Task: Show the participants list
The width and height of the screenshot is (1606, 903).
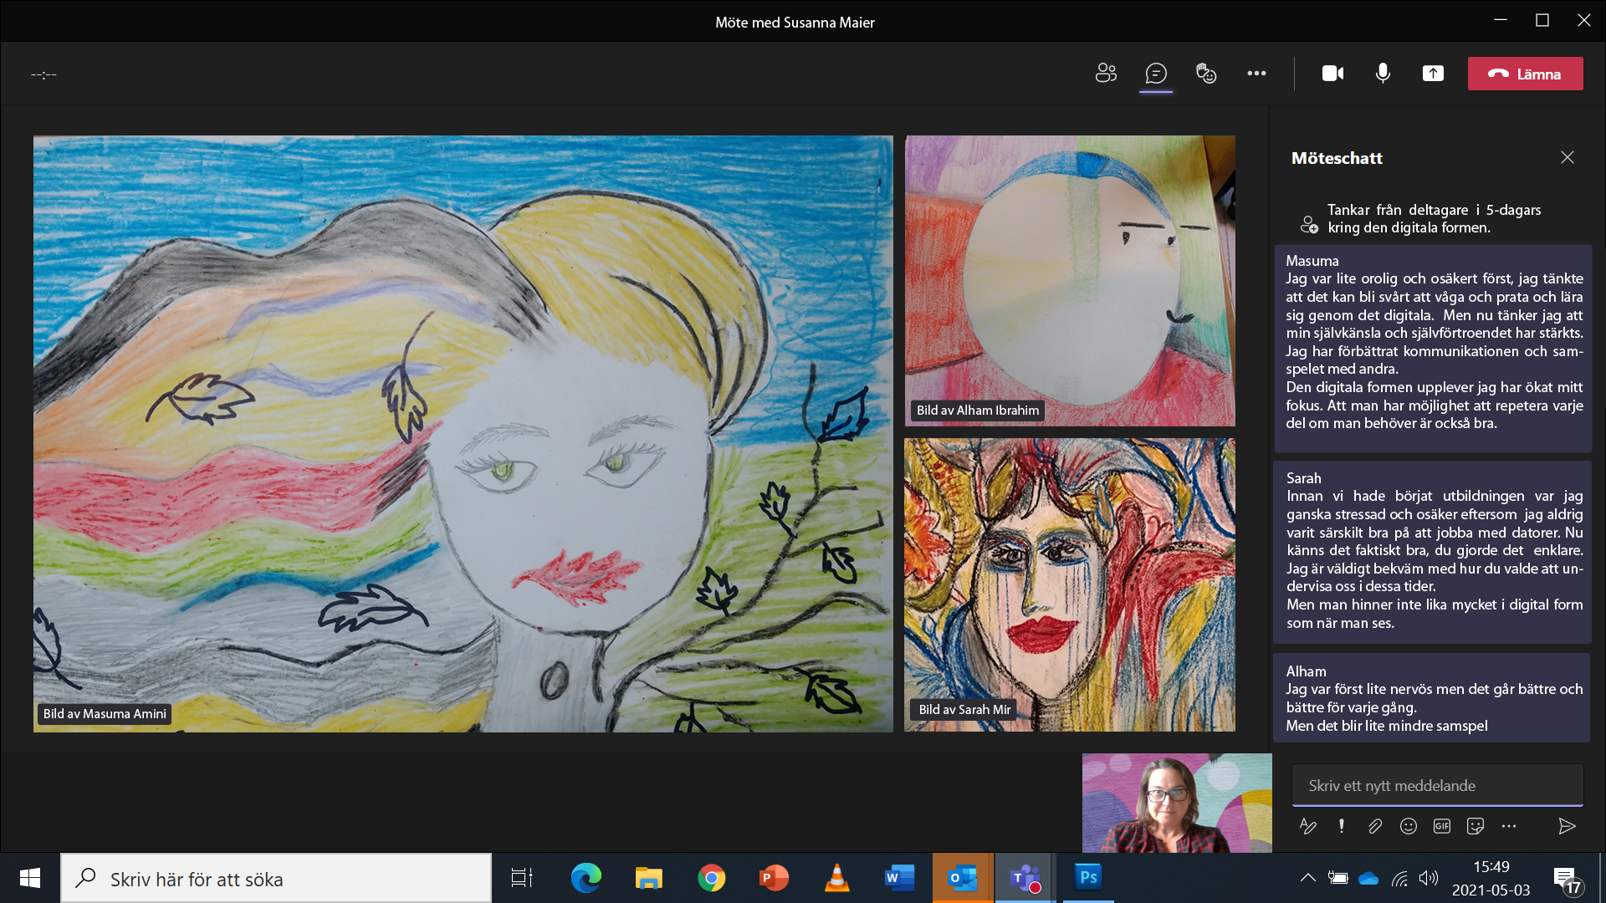Action: coord(1106,74)
